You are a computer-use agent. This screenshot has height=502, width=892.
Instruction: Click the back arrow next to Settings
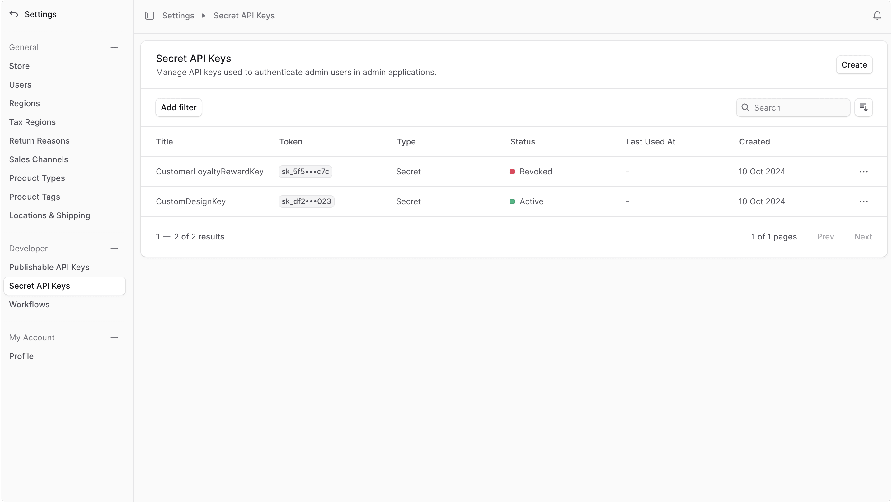point(14,14)
